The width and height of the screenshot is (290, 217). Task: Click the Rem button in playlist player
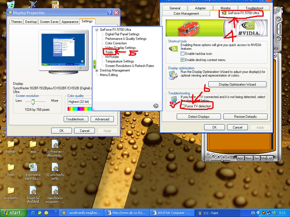point(248,158)
